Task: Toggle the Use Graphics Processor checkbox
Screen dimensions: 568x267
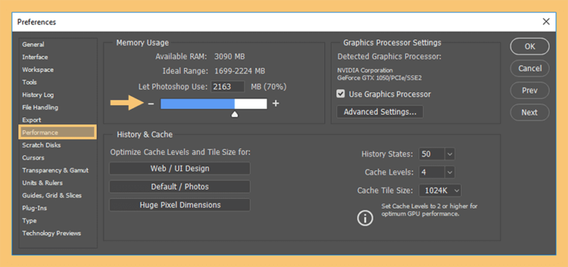Action: [340, 94]
